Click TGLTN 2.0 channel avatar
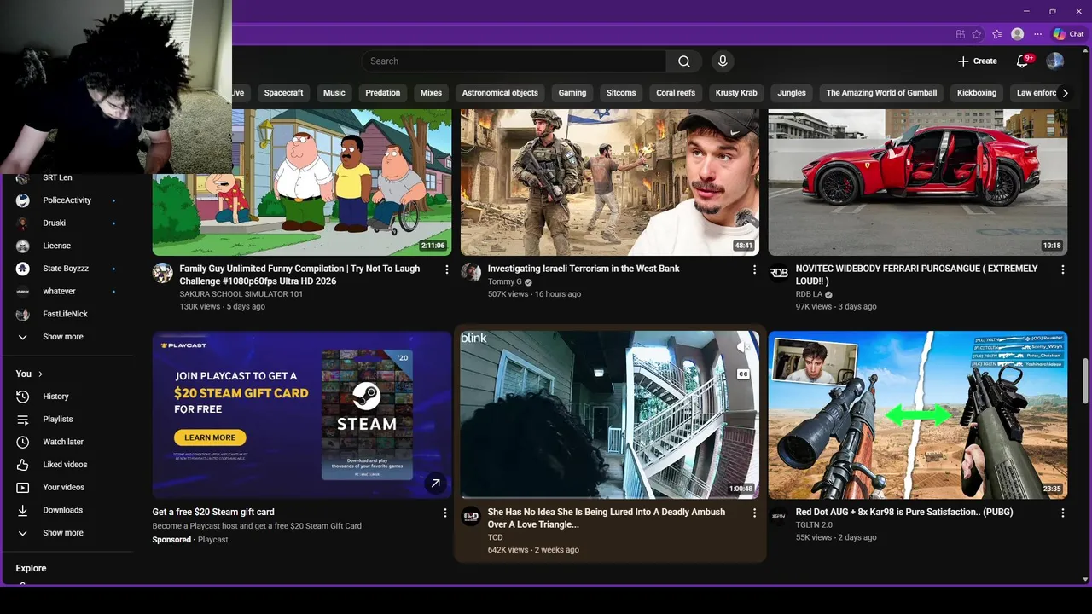1092x614 pixels. [779, 516]
